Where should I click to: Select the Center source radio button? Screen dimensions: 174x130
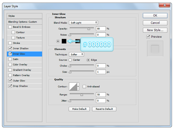70,60
